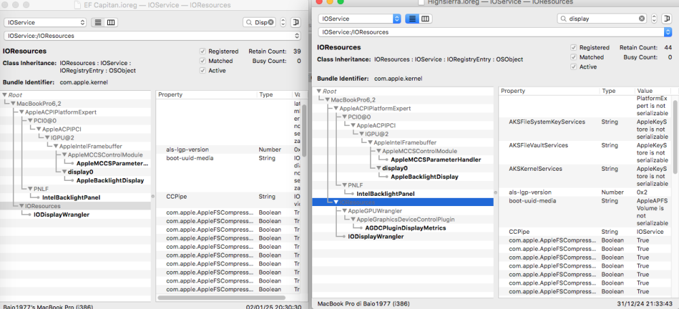Toggle Registered checkbox in High Sierra window

(574, 47)
